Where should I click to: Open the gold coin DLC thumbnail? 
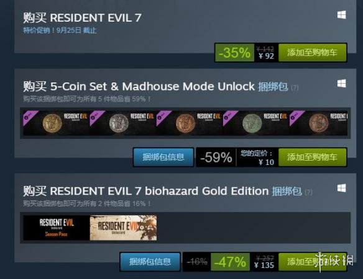click(x=57, y=123)
